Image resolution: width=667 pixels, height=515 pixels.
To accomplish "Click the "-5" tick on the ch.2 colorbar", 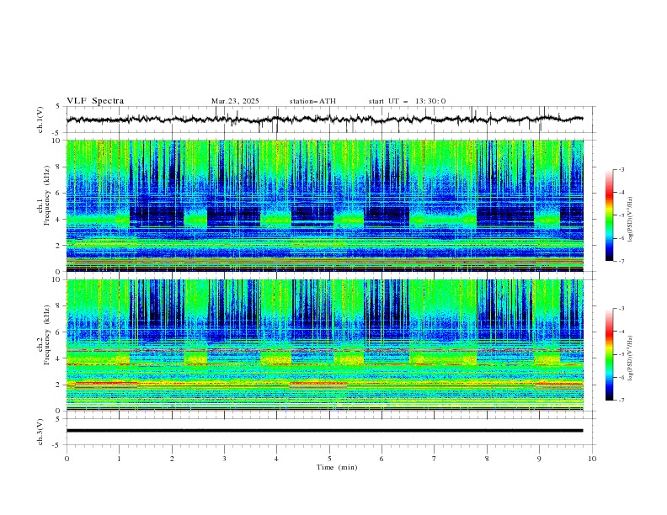I will click(x=622, y=354).
